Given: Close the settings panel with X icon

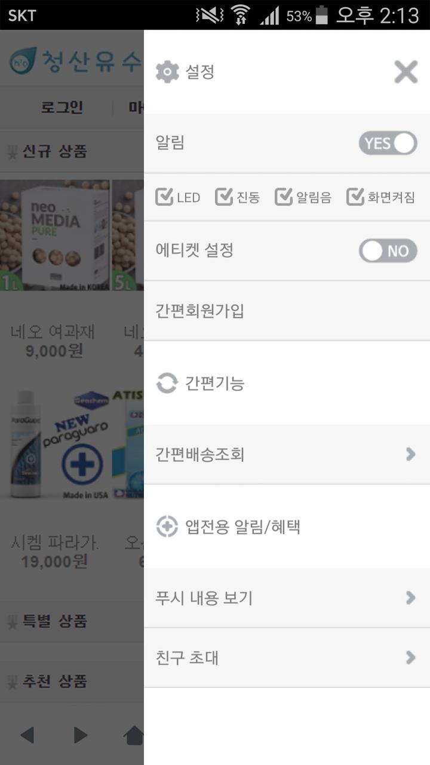Looking at the screenshot, I should click(x=406, y=72).
